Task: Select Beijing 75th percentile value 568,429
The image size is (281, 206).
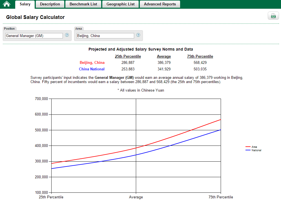Action: (x=200, y=62)
